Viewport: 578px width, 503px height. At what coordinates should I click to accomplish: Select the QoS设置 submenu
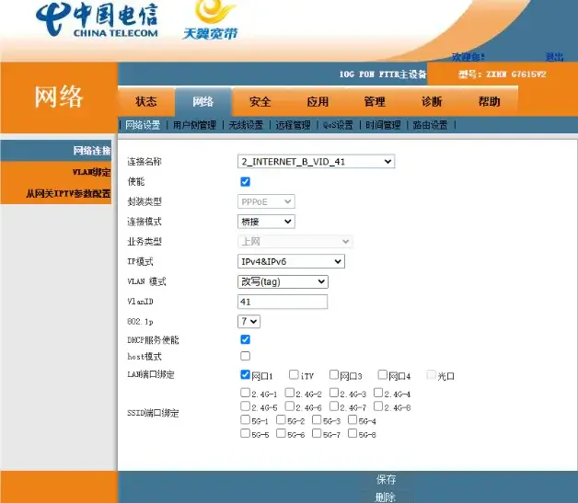coord(339,125)
